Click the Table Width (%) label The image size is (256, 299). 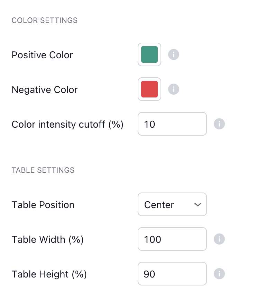pyautogui.click(x=48, y=239)
